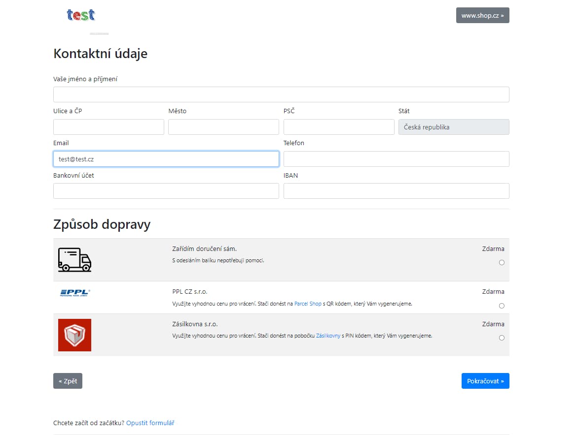Open the www.shop.cz button

482,15
